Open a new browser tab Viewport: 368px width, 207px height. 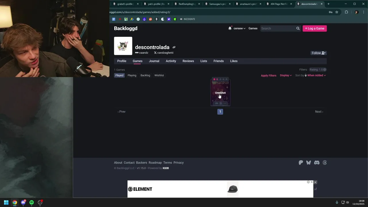pyautogui.click(x=328, y=4)
